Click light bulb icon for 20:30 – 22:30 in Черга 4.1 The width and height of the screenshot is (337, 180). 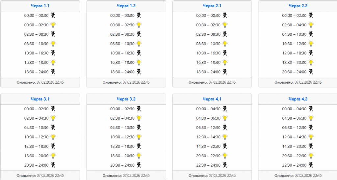tap(225, 156)
